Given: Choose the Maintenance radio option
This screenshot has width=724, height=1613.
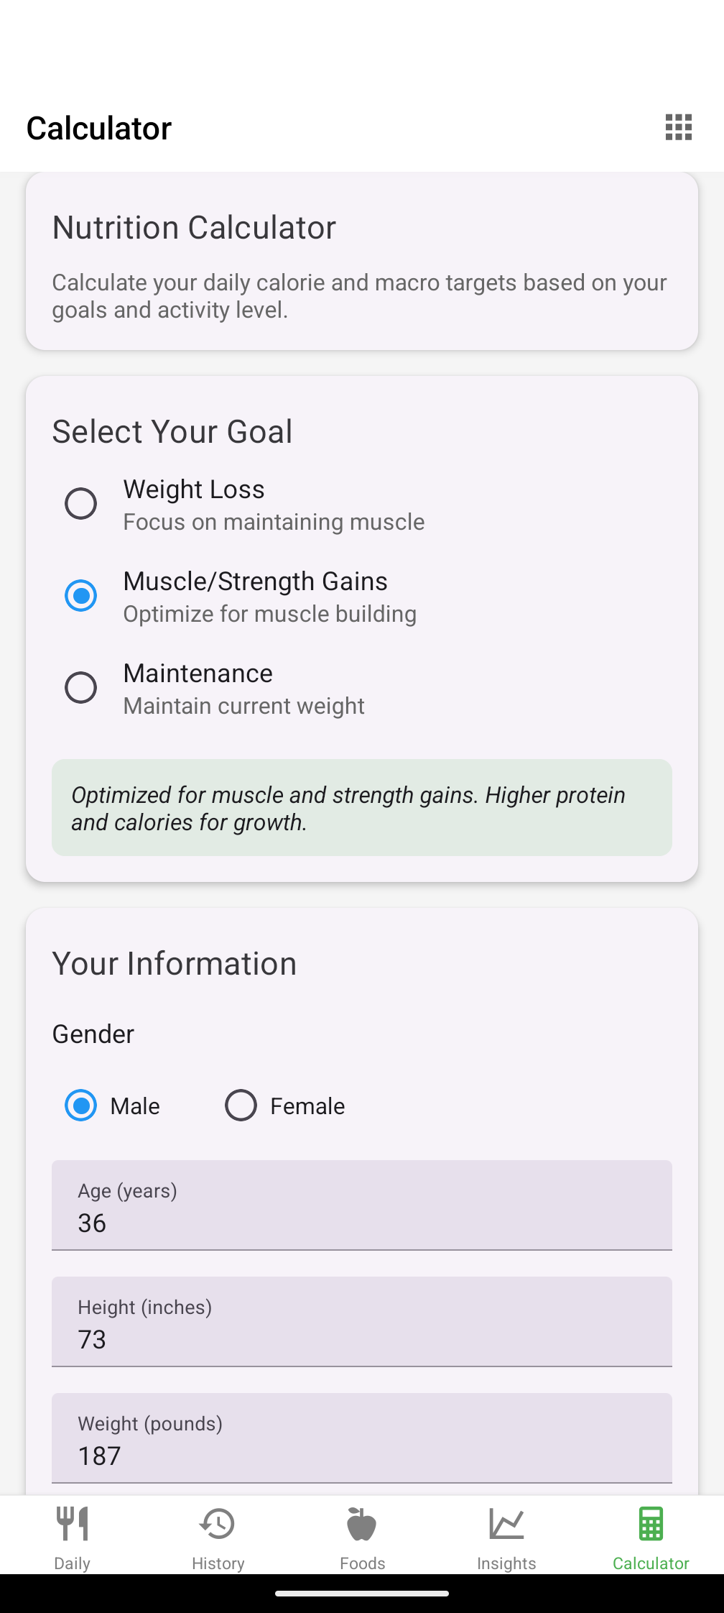Looking at the screenshot, I should (80, 687).
